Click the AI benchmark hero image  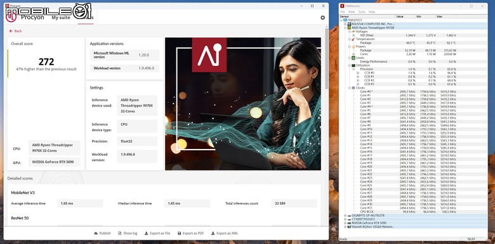click(243, 104)
